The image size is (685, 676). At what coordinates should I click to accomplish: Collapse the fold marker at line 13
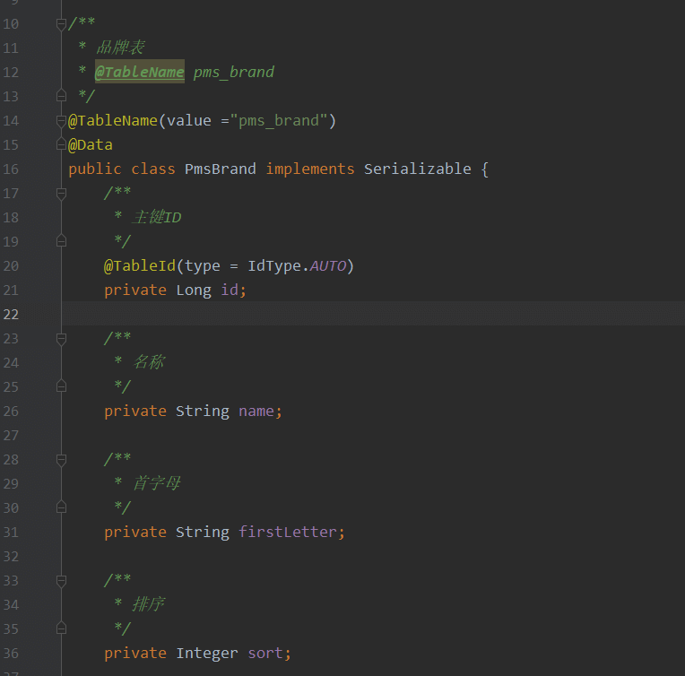coord(61,95)
